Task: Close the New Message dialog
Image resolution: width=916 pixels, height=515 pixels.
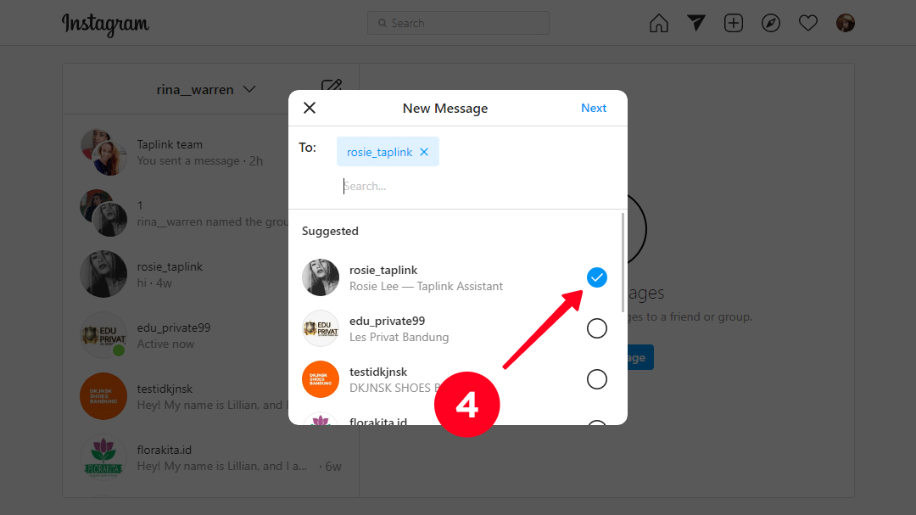Action: tap(310, 108)
